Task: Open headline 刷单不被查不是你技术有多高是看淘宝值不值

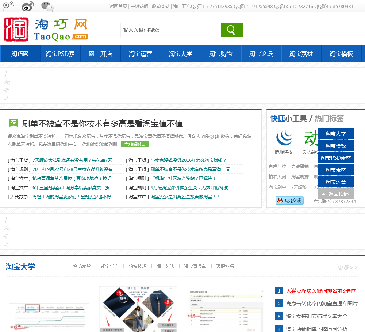Action: (103, 124)
